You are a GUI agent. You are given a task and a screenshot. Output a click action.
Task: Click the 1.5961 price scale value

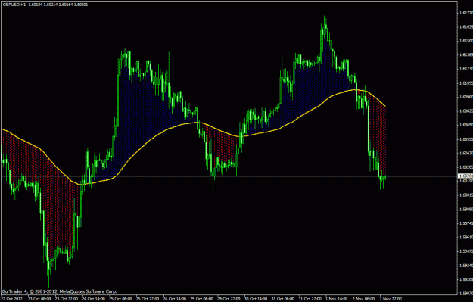point(465,237)
